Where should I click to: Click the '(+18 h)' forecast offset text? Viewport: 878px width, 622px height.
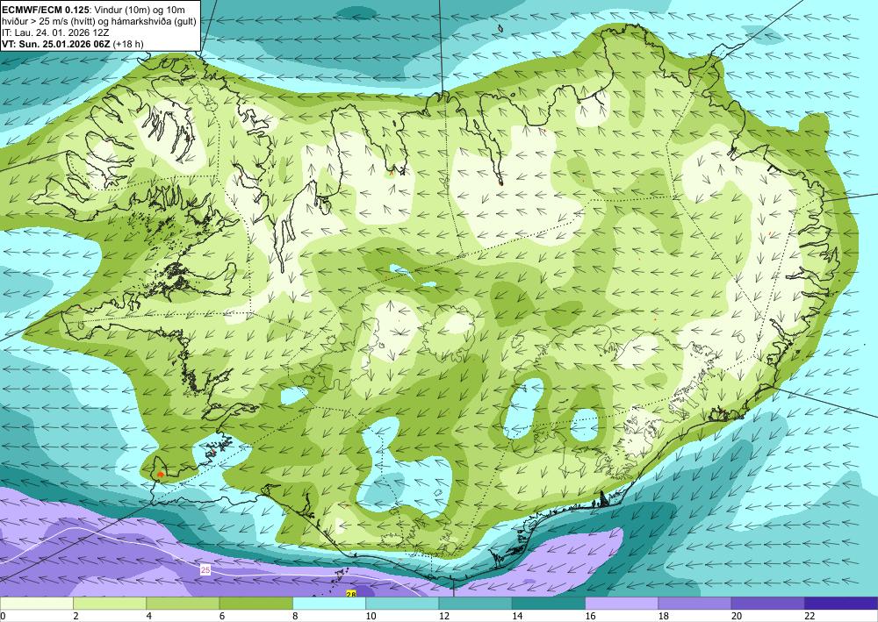coord(128,44)
